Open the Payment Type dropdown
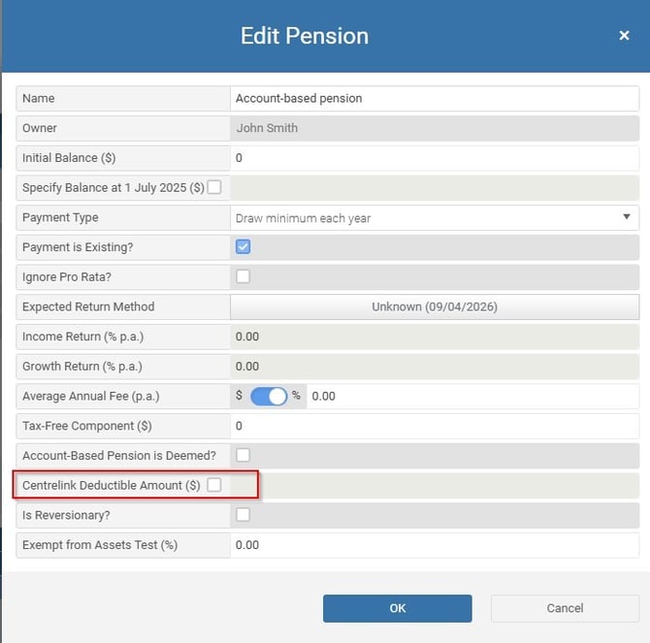650x643 pixels. (434, 218)
